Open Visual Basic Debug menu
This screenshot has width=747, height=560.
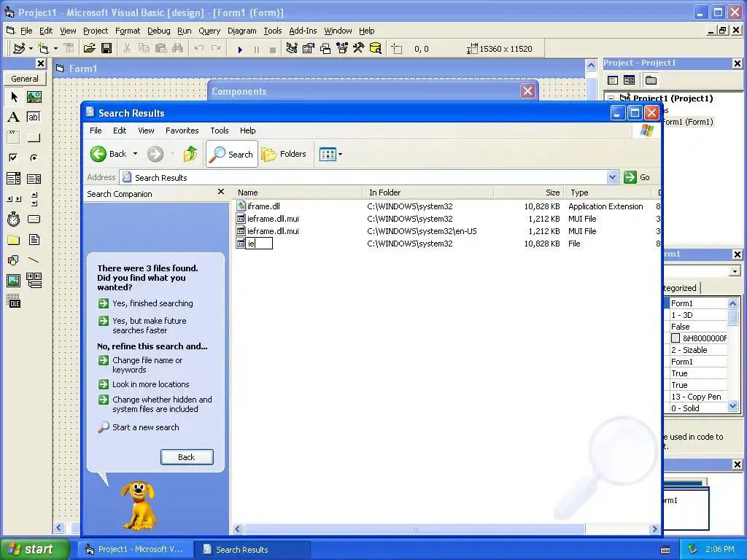click(x=158, y=31)
